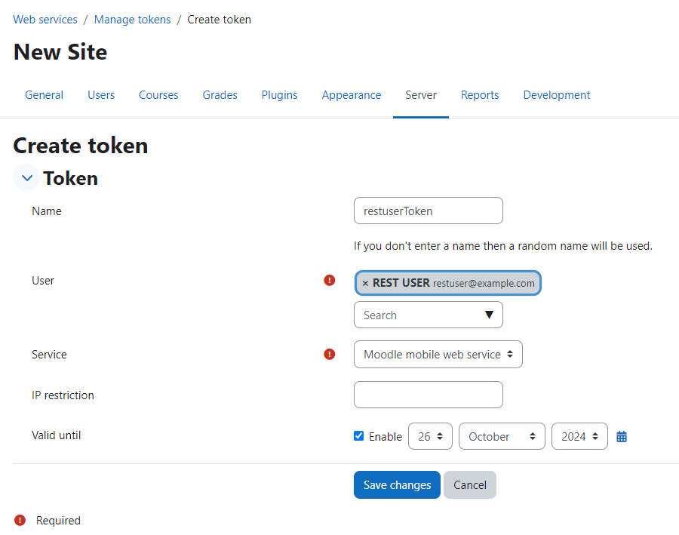Switch to the Appearance tab

coord(351,95)
